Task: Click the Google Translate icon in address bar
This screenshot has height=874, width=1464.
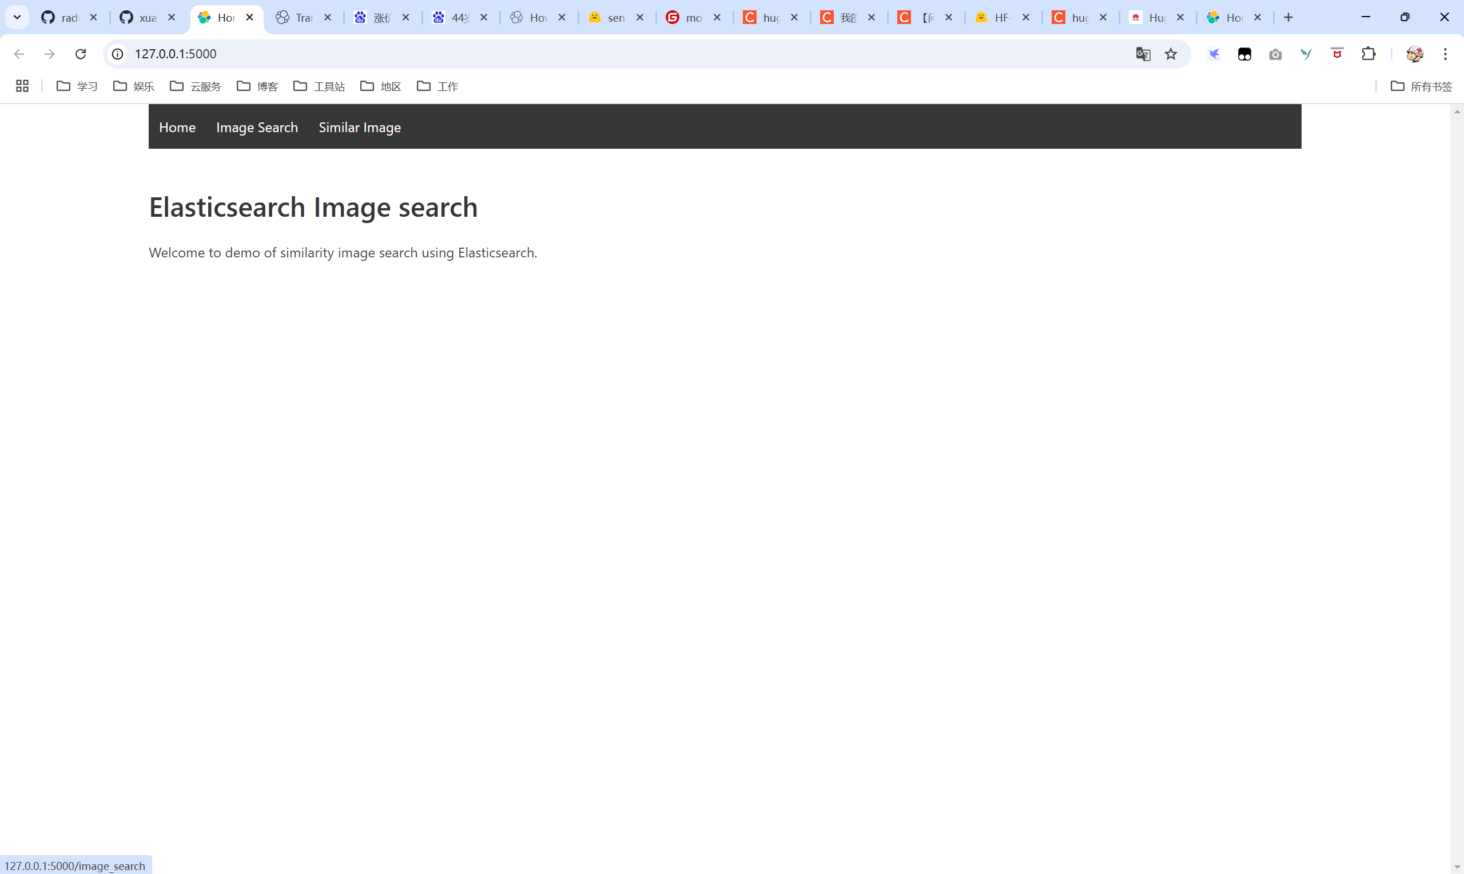Action: click(1143, 54)
